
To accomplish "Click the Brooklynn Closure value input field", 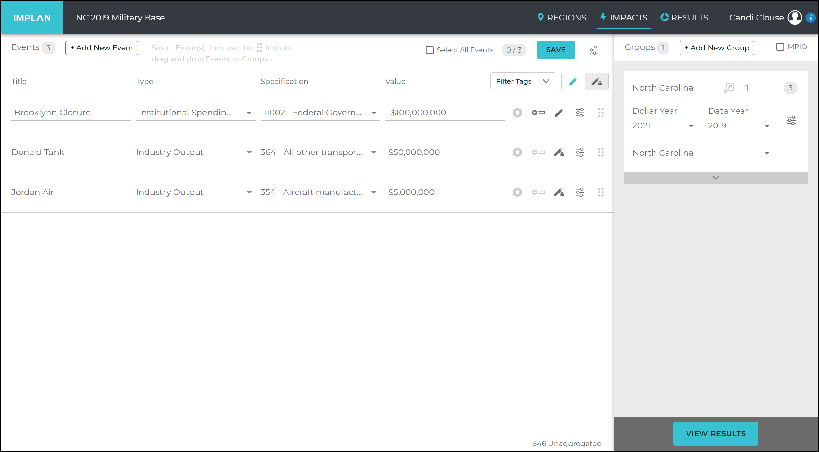I will tap(445, 113).
